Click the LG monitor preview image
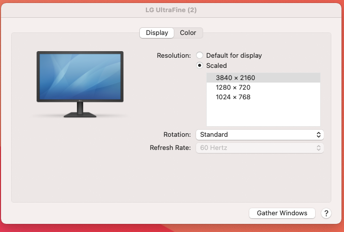The width and height of the screenshot is (344, 232). pos(80,85)
